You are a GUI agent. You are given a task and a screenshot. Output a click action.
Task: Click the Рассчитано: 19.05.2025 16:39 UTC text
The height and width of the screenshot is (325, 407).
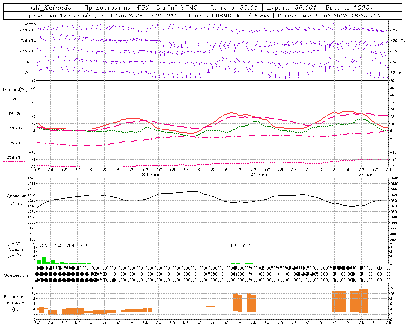coord(330,16)
